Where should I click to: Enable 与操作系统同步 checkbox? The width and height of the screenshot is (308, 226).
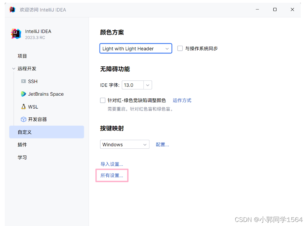(180, 48)
